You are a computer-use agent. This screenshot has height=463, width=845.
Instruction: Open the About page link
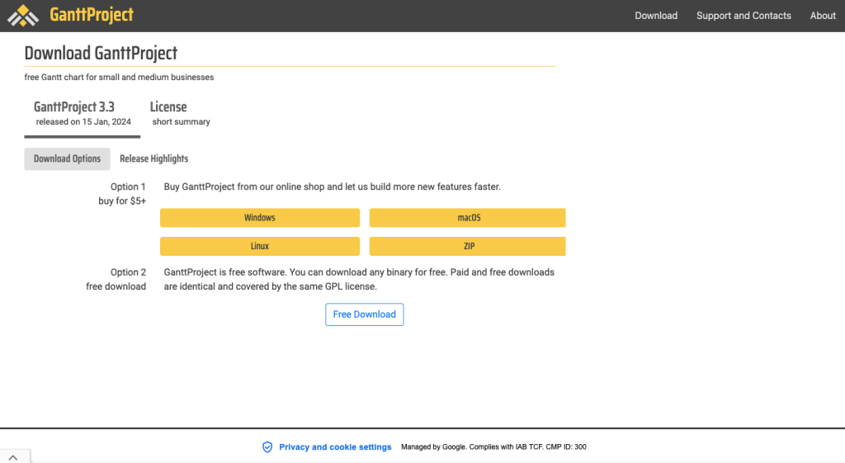(x=823, y=16)
